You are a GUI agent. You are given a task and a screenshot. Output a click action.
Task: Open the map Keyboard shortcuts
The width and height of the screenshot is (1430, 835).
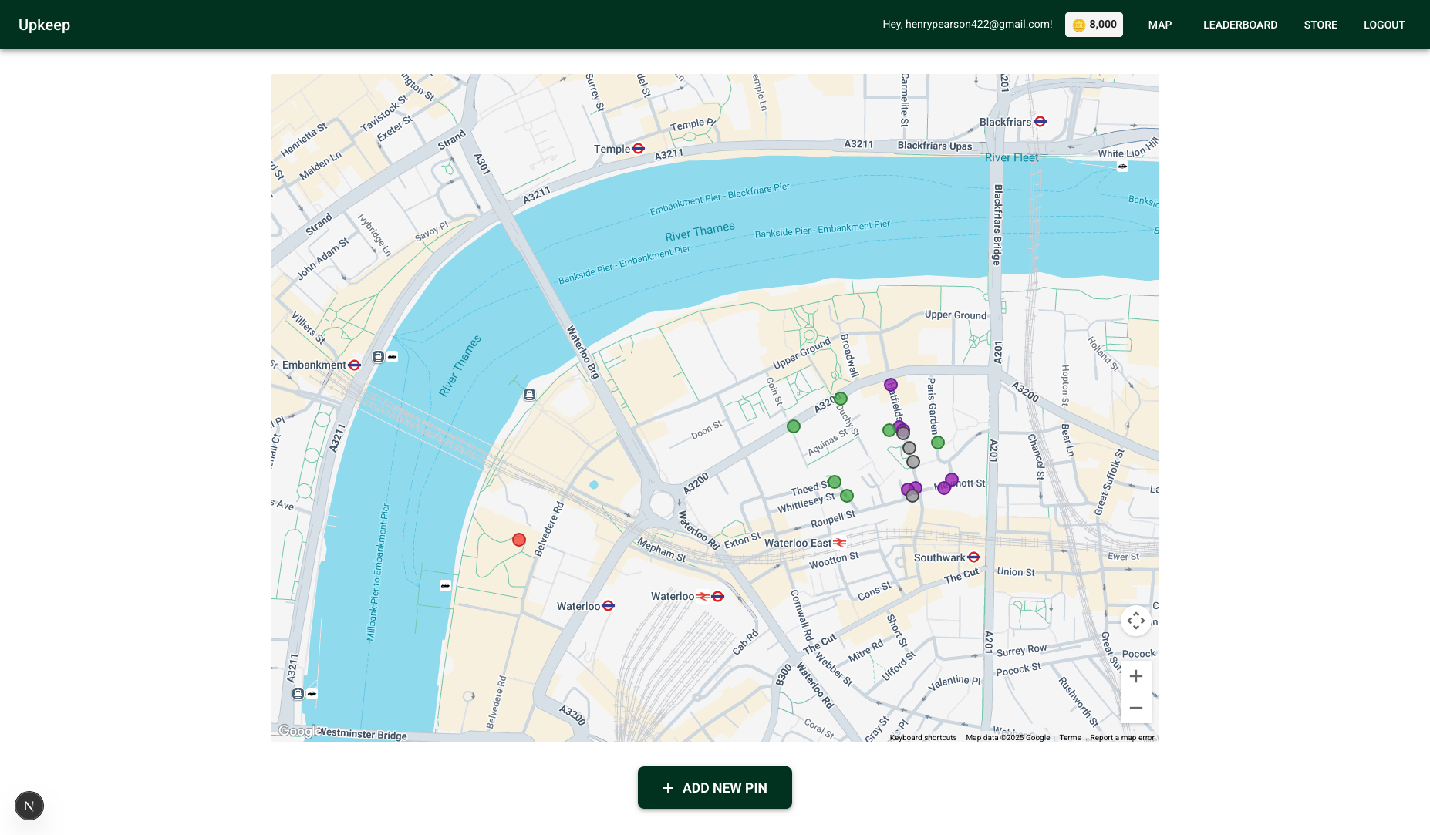pyautogui.click(x=922, y=738)
